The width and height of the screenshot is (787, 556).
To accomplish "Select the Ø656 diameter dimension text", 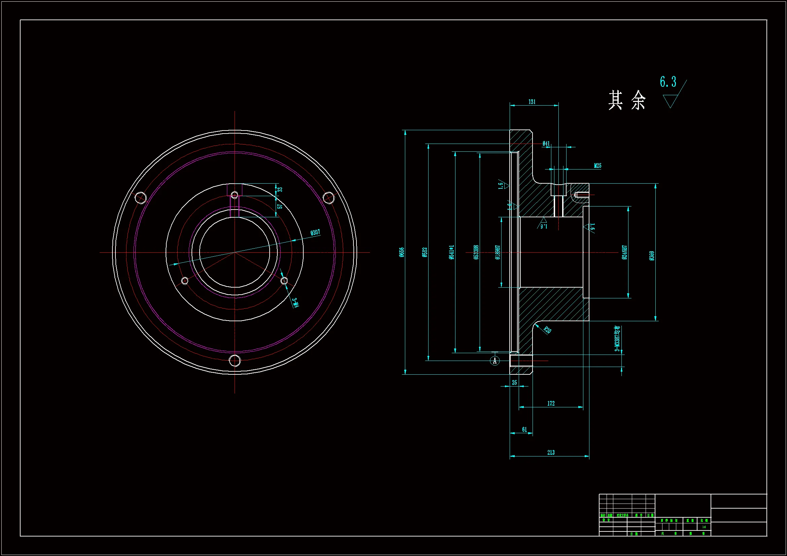I will tap(402, 252).
